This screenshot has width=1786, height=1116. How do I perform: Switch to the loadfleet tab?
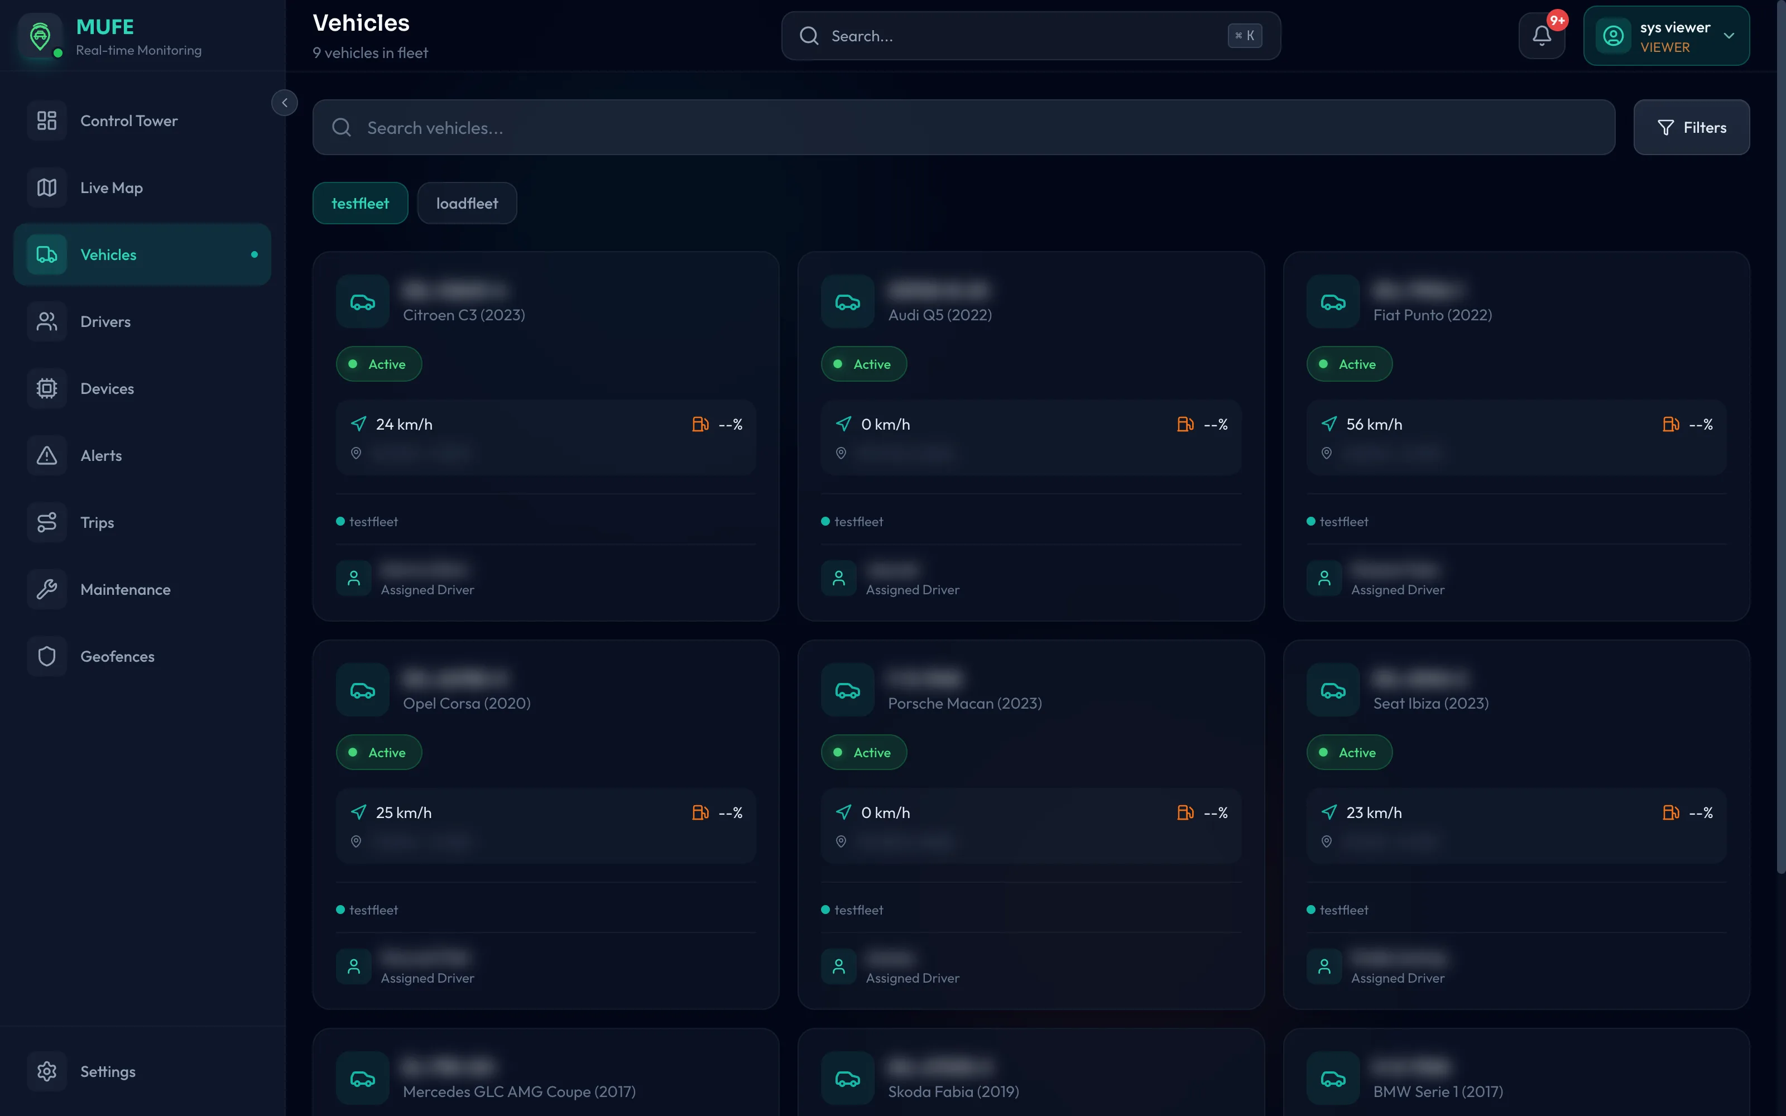tap(467, 203)
